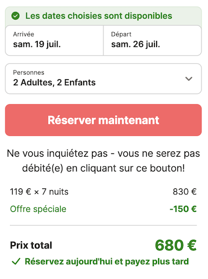Click 'Réservez aujourd'hui et payez plus tard' text
This screenshot has height=279, width=208.
[107, 262]
